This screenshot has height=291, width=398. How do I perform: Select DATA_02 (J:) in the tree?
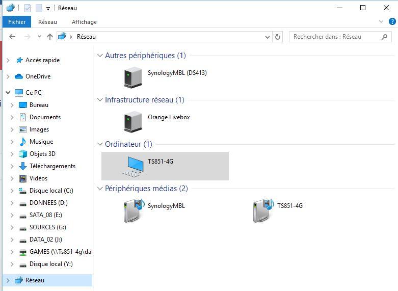point(46,240)
